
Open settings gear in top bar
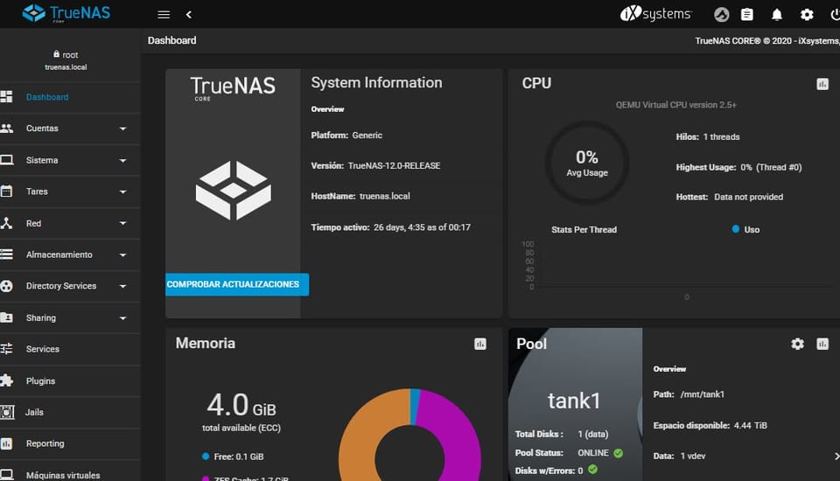[807, 15]
